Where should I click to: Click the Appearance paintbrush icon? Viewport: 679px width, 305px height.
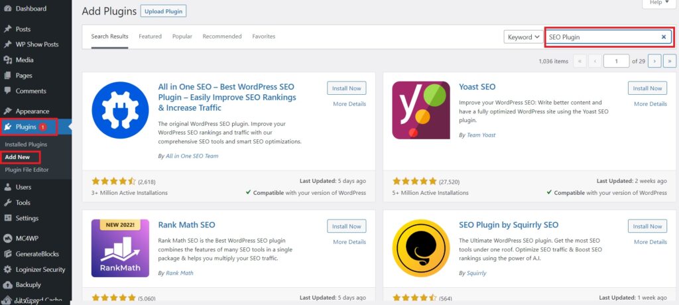7,111
